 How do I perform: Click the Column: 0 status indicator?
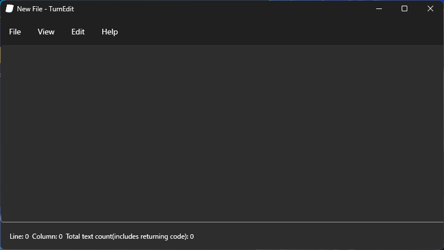pyautogui.click(x=47, y=236)
